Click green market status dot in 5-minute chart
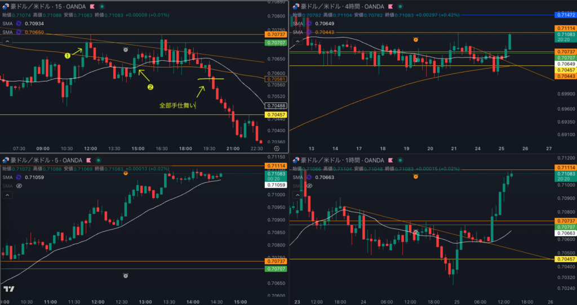 [x=97, y=160]
